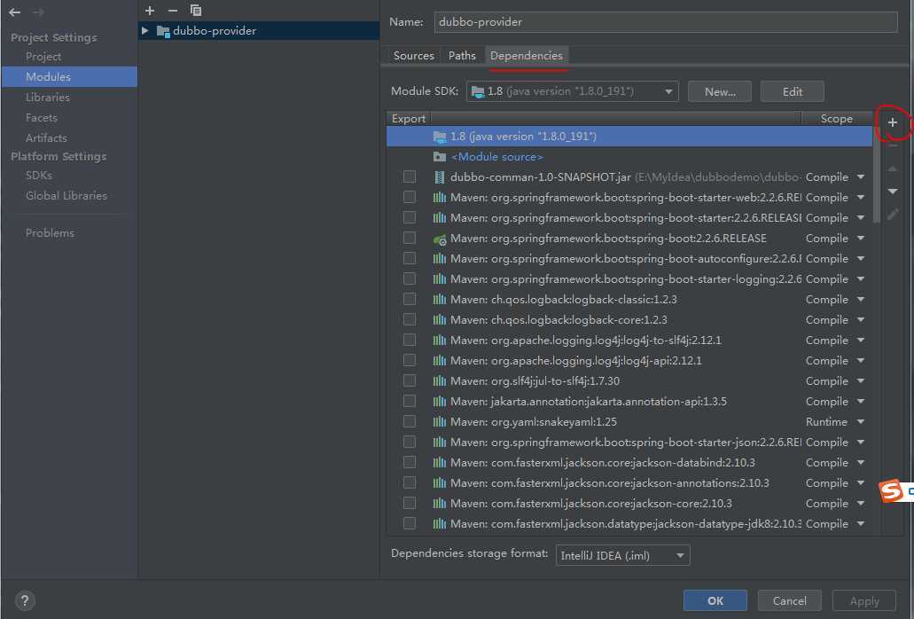Click the Edit SDK button
Image resolution: width=914 pixels, height=619 pixels.
(793, 91)
